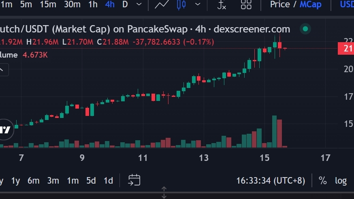Screen dimensions: 354x199
Task: Expand the chart style dropdown arrow
Action: [x=198, y=4]
